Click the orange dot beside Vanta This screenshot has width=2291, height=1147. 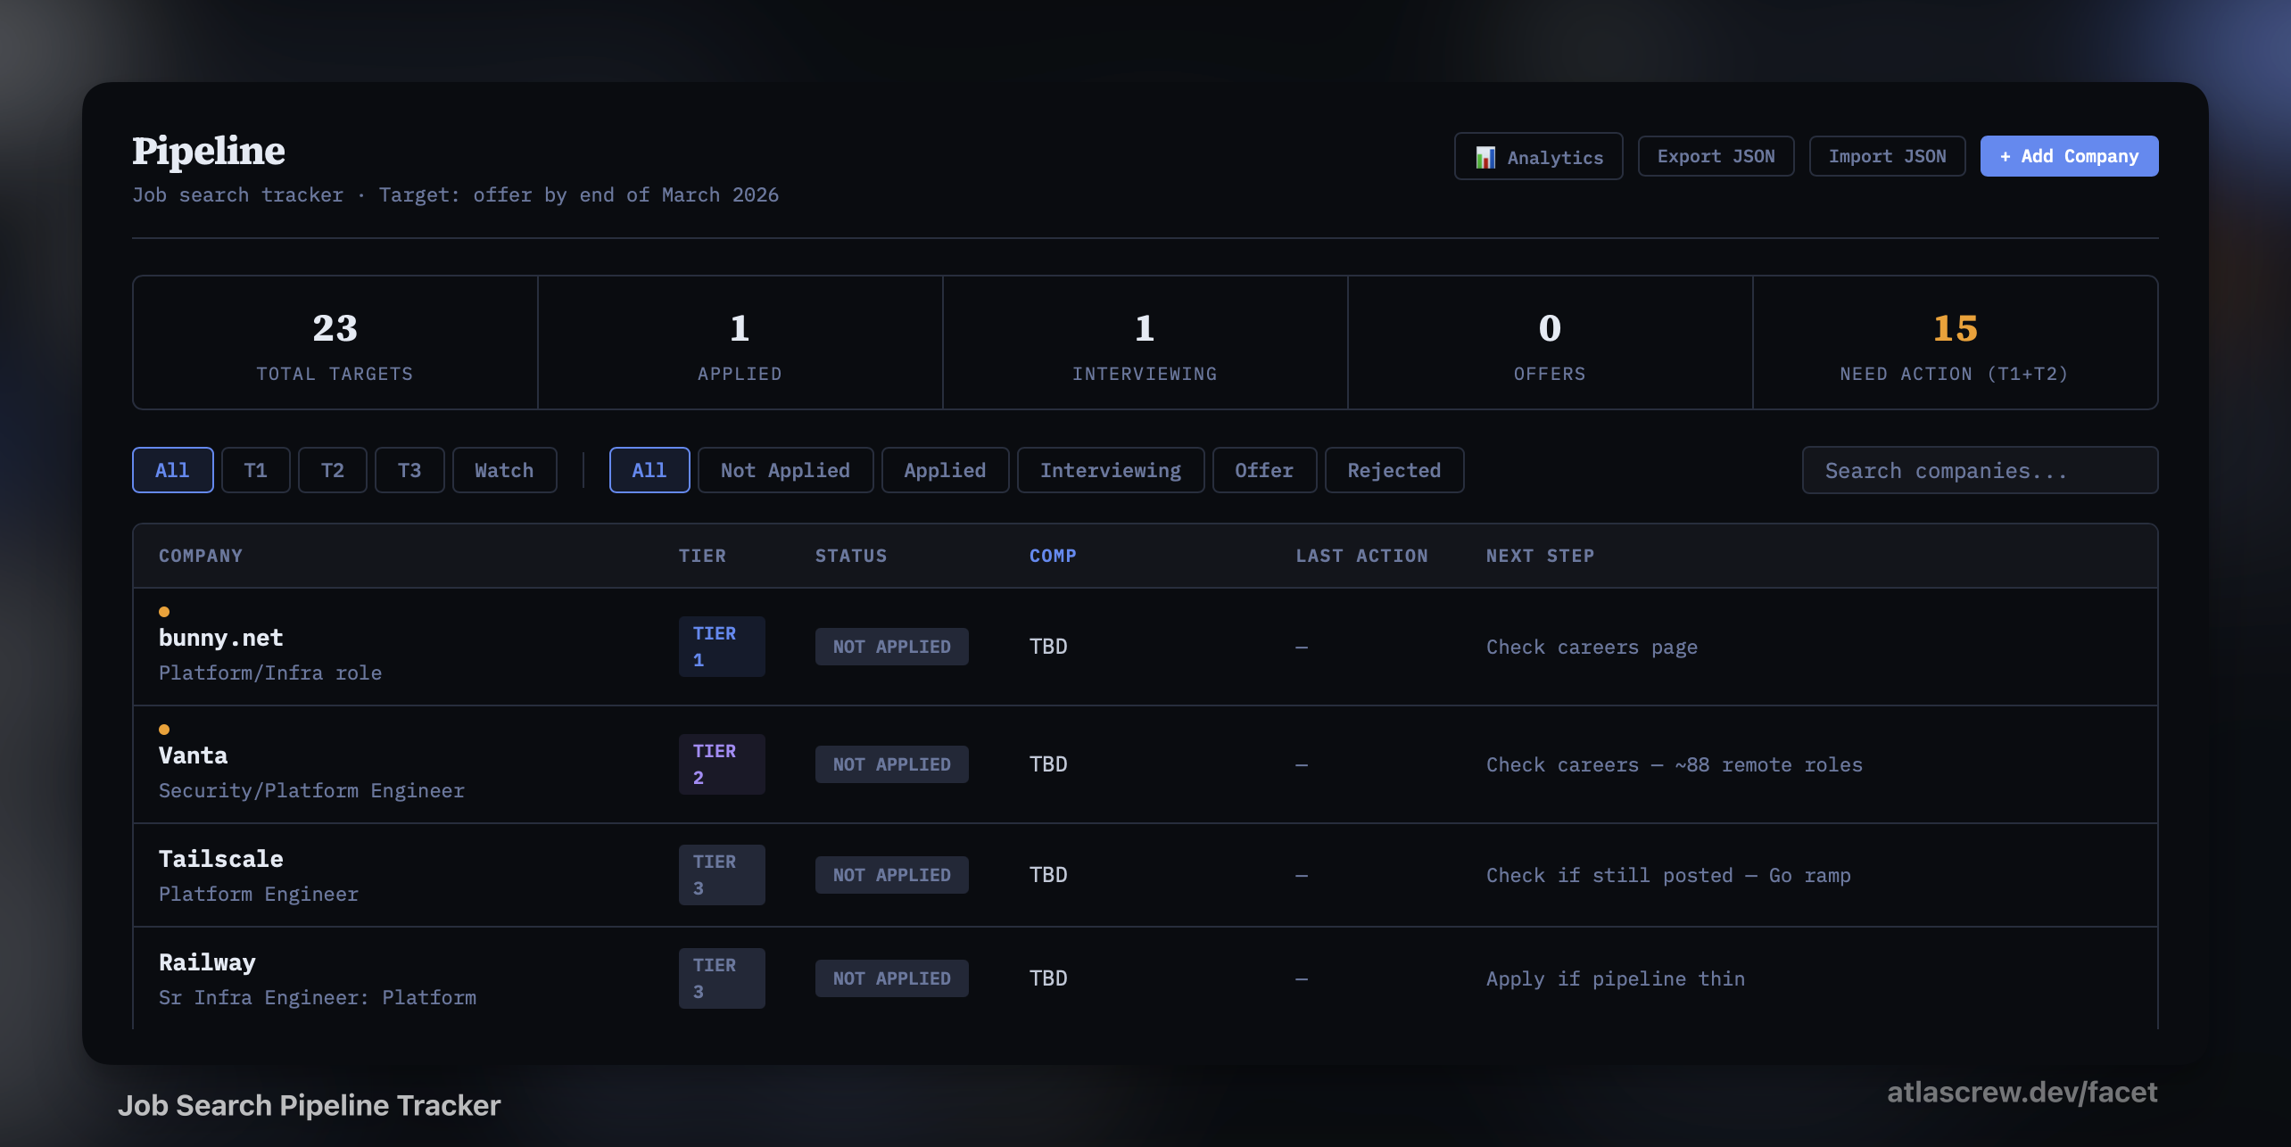pyautogui.click(x=164, y=729)
